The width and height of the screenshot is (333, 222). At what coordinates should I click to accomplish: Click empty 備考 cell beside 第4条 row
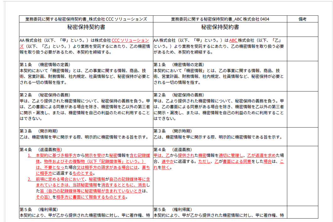click(x=302, y=176)
